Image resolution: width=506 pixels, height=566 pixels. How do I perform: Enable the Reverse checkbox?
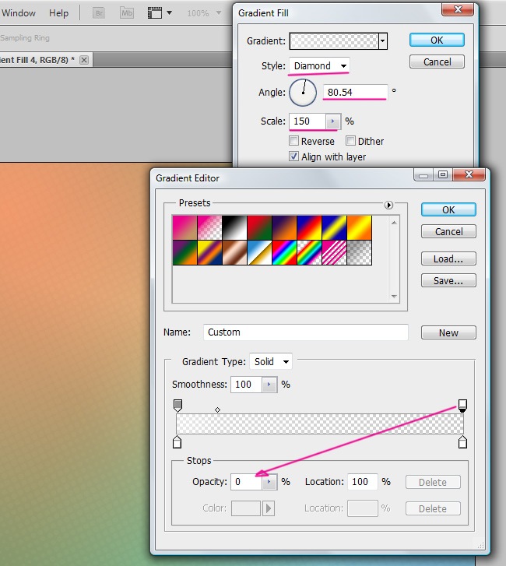[294, 141]
